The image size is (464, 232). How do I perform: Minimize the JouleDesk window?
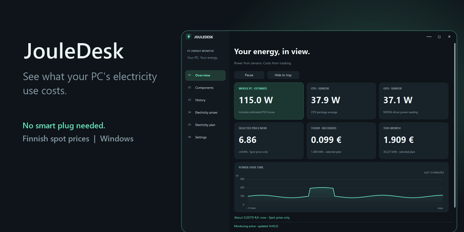pyautogui.click(x=429, y=37)
